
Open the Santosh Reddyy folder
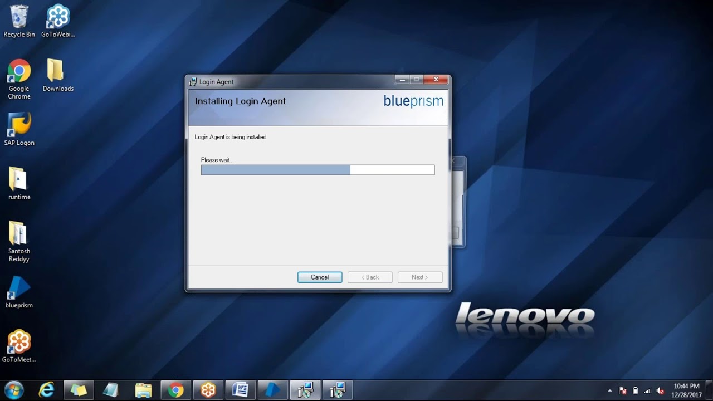[x=19, y=242]
